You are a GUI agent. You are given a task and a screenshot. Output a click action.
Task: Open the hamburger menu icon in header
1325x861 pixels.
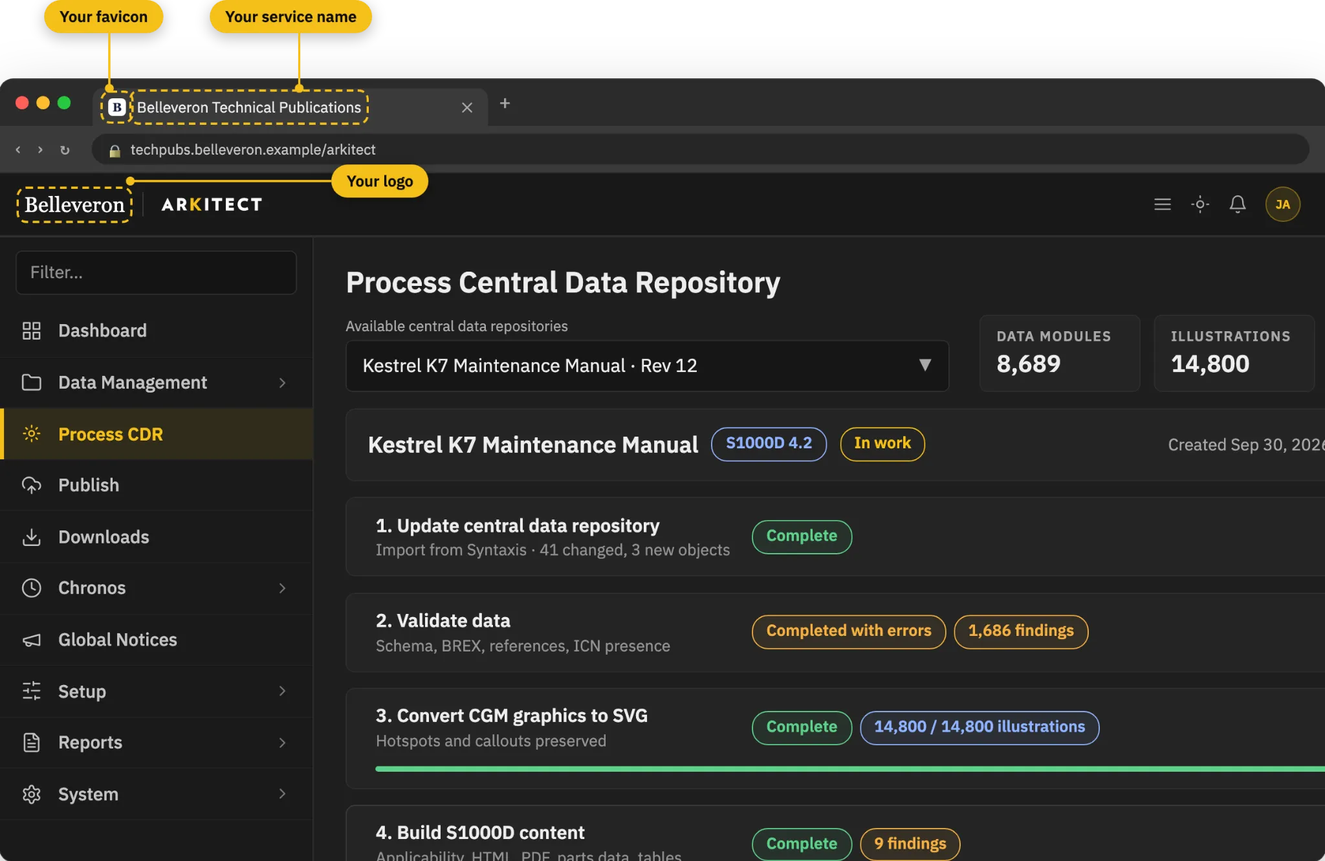coord(1162,204)
